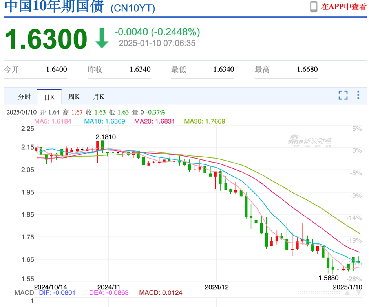This screenshot has width=369, height=307.
Task: Click the 2025-01-10 07:06:35 timestamp
Action: click(157, 43)
